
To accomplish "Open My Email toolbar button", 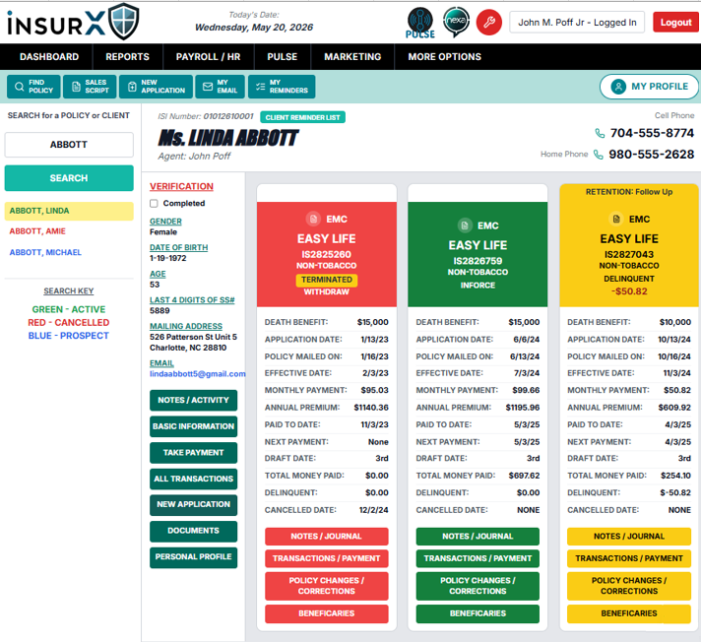I will [x=220, y=87].
